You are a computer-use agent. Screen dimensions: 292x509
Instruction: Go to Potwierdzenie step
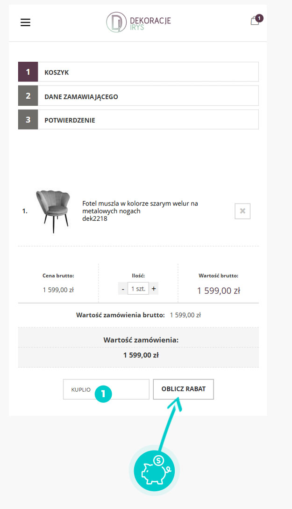pos(138,119)
